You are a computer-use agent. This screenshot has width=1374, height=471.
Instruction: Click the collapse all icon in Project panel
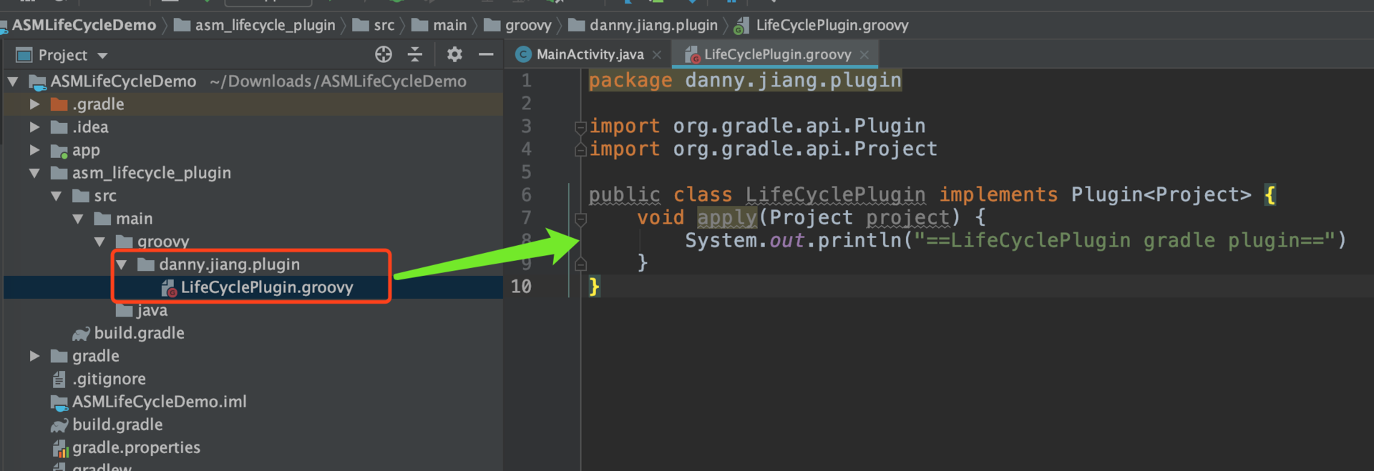pyautogui.click(x=415, y=54)
